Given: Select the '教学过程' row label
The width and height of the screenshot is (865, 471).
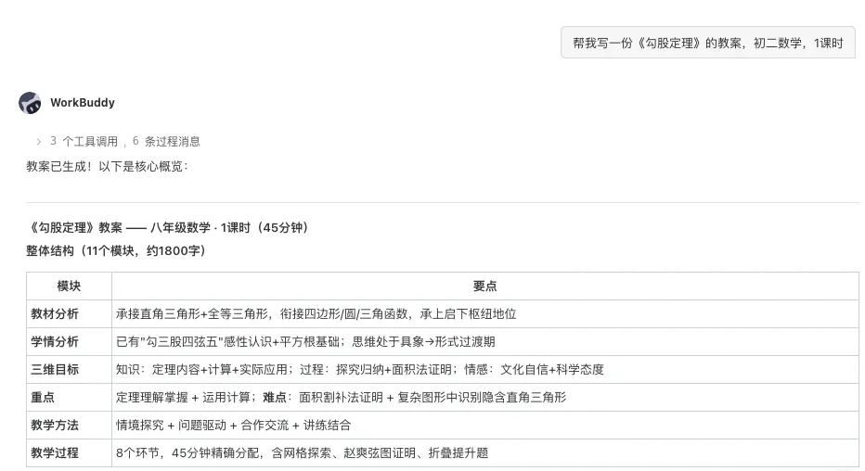Looking at the screenshot, I should click(55, 452).
